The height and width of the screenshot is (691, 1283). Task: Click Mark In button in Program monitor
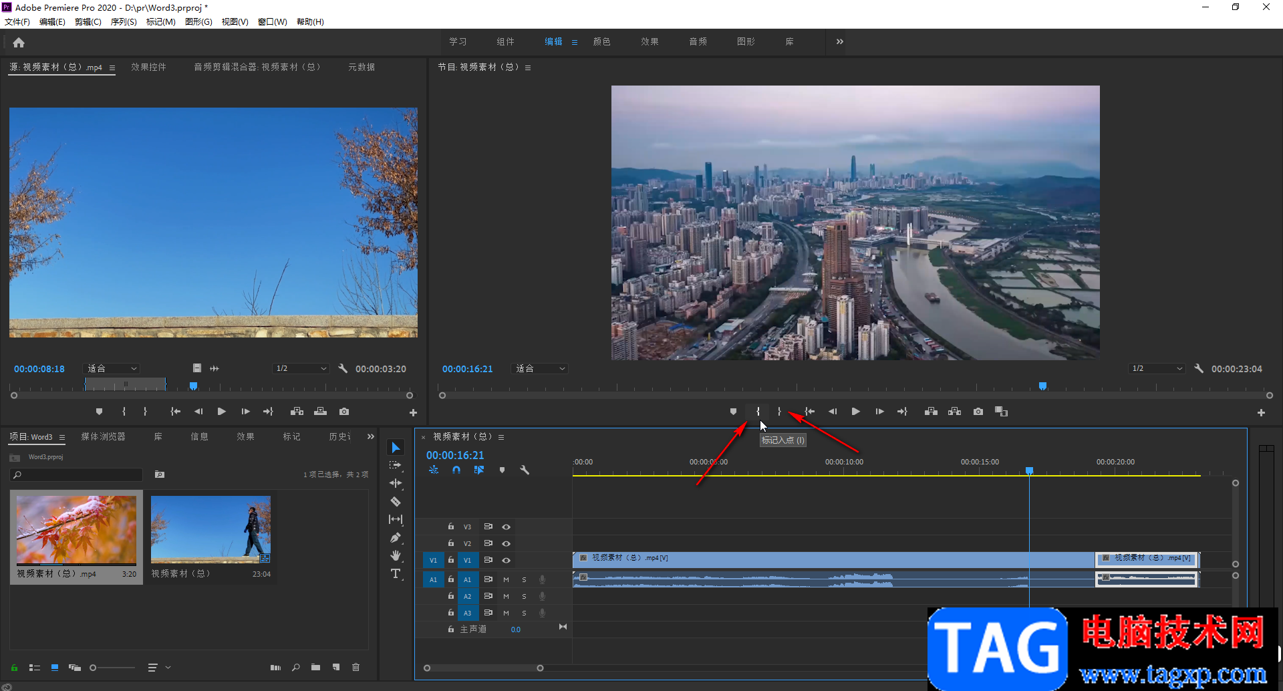758,412
